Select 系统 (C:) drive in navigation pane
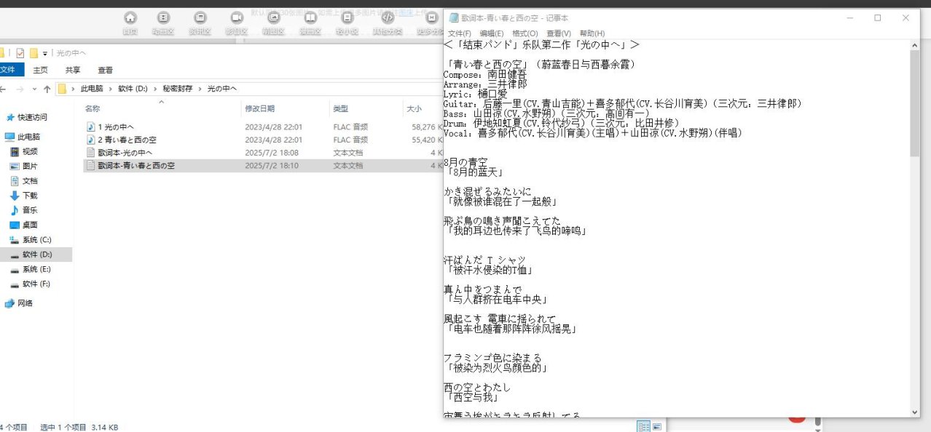 click(36, 240)
